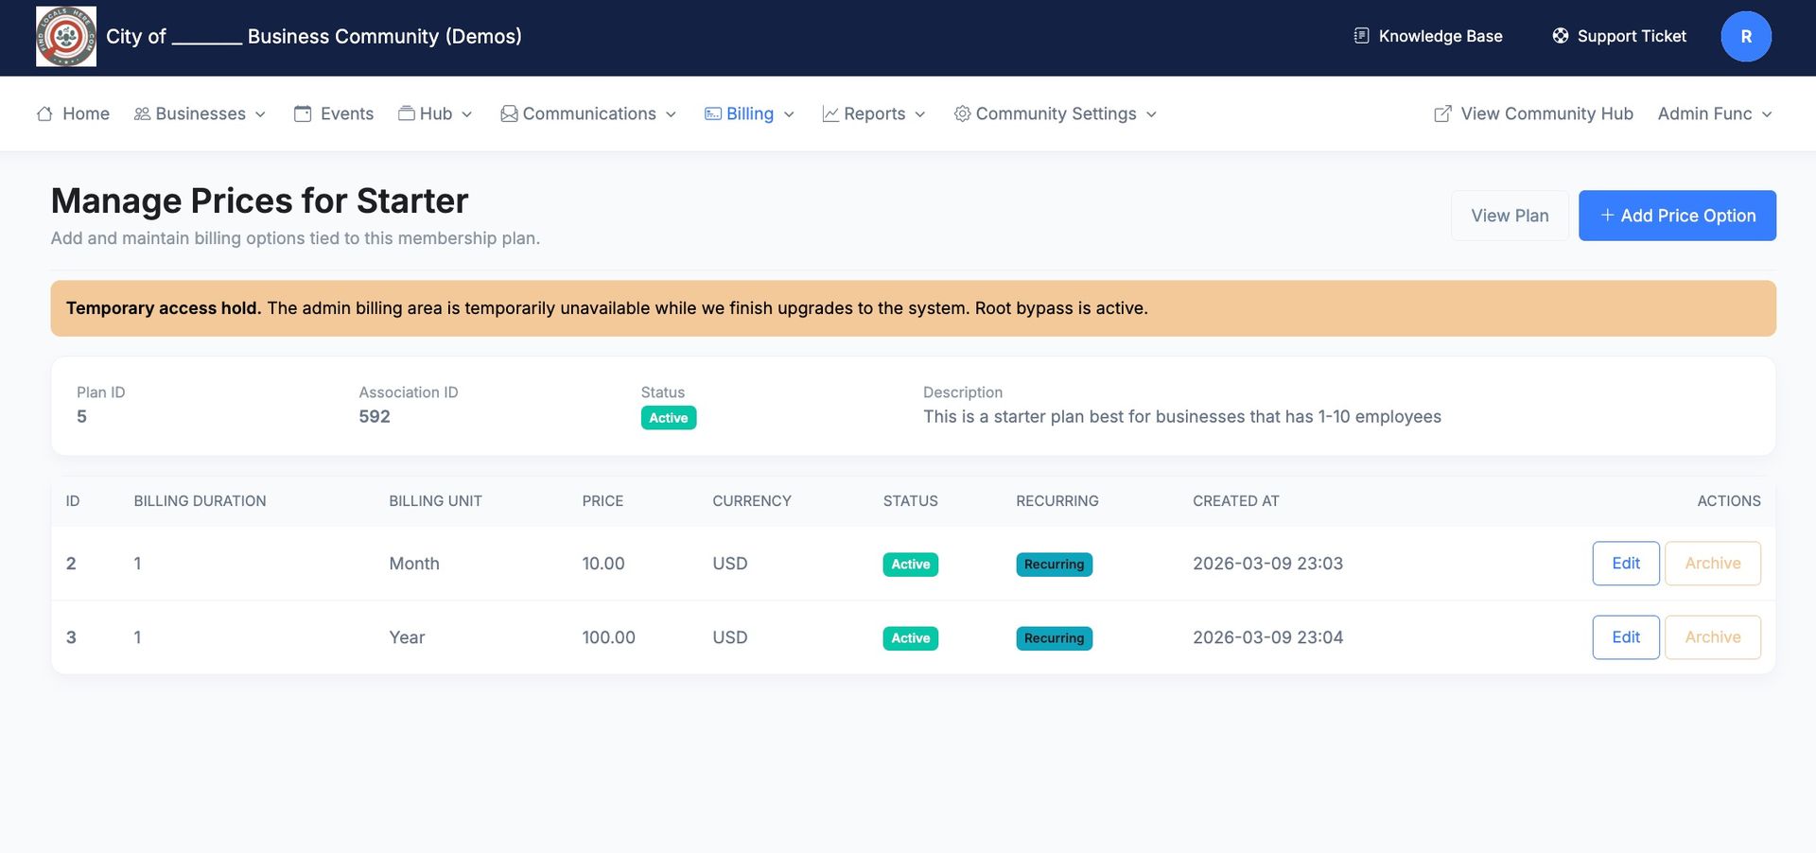The image size is (1816, 853).
Task: Open the profile avatar labeled R
Action: coord(1746,36)
